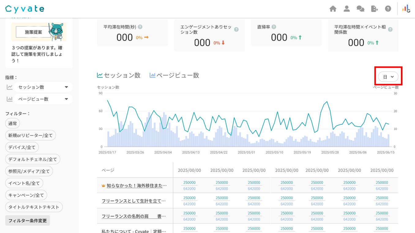Viewport: 415px width, 233px height.
Task: Click help icon beside 平均滞在時間(秒)
Action: coord(140,27)
